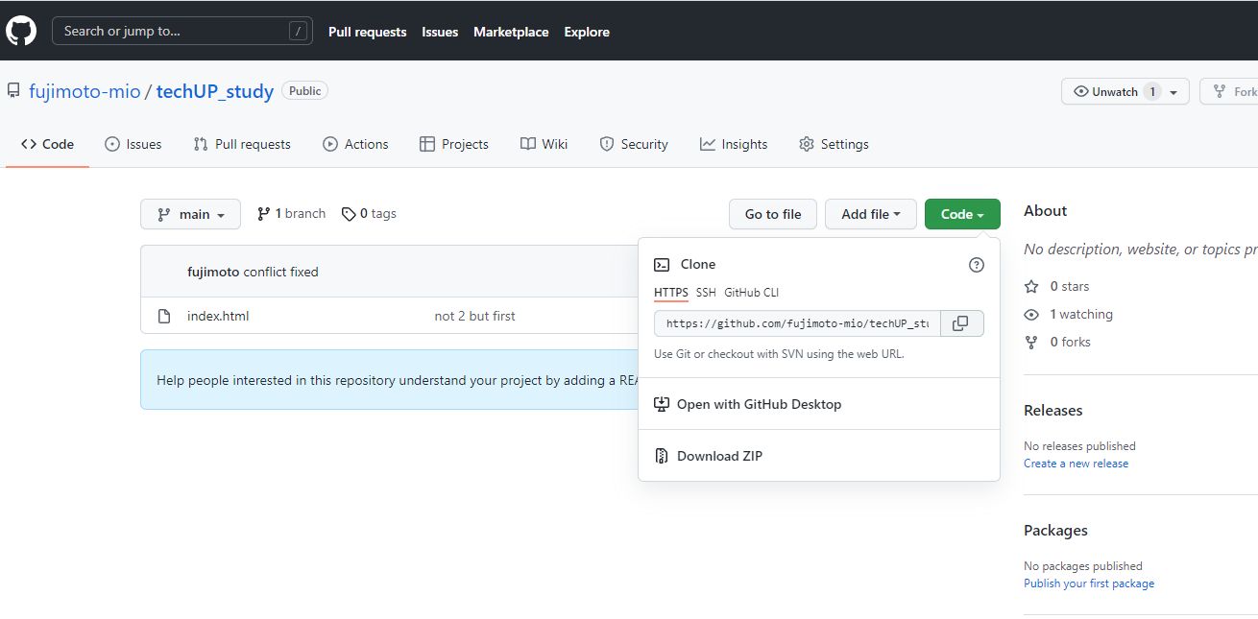Click the index.html file icon
Image resolution: width=1258 pixels, height=619 pixels.
pyautogui.click(x=164, y=316)
